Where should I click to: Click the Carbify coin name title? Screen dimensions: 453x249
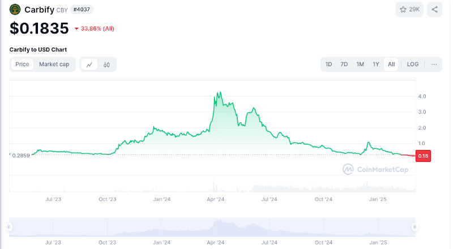click(39, 10)
